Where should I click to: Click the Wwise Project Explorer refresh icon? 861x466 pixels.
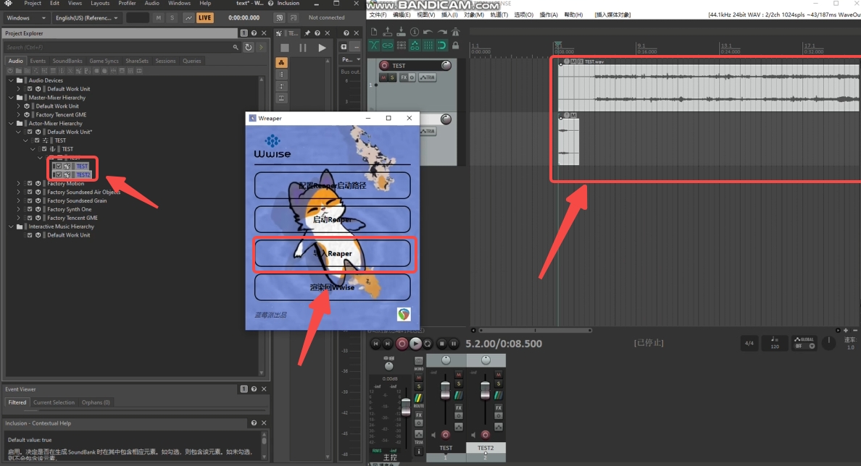[x=249, y=47]
